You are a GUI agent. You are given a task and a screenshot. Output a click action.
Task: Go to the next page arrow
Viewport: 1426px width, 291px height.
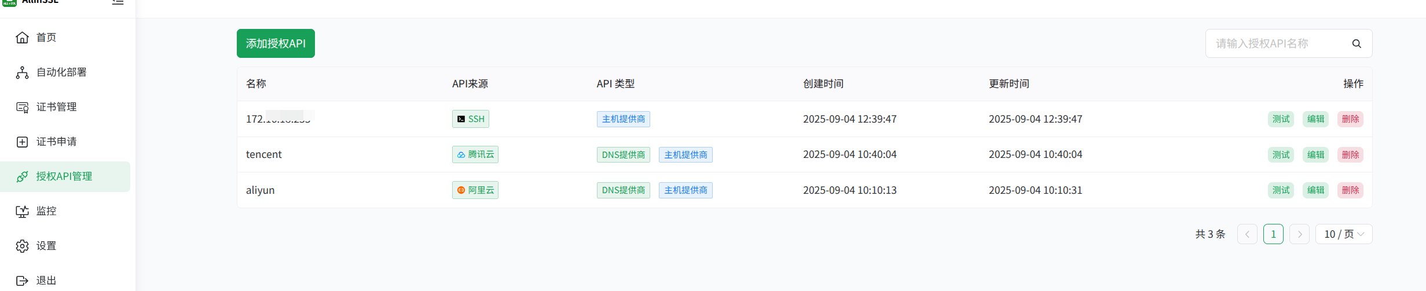tap(1299, 234)
